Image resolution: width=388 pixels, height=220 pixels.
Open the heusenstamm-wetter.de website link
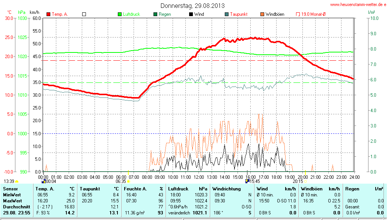[358, 4]
